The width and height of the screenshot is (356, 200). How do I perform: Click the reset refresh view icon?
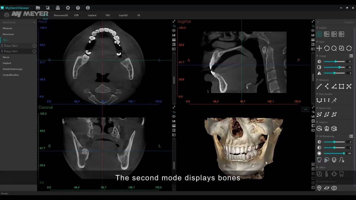pos(349,48)
